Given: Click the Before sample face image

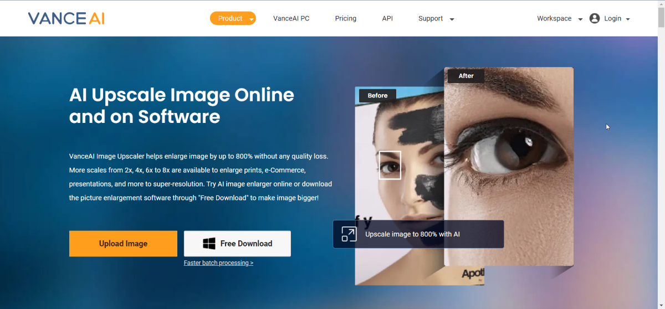Looking at the screenshot, I should [x=399, y=186].
